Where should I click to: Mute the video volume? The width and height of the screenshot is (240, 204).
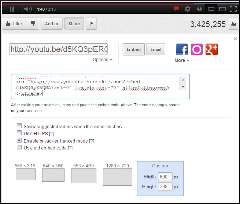tap(27, 9)
